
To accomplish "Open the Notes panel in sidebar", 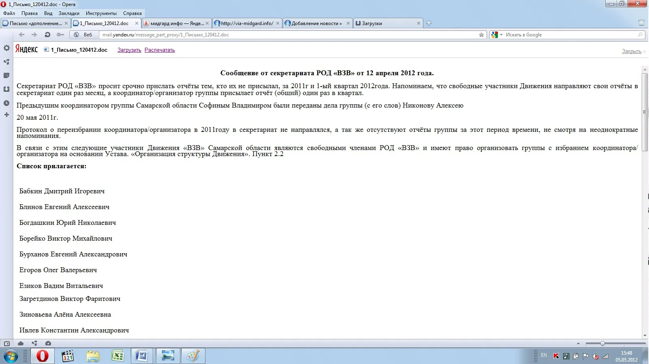I will [6, 76].
